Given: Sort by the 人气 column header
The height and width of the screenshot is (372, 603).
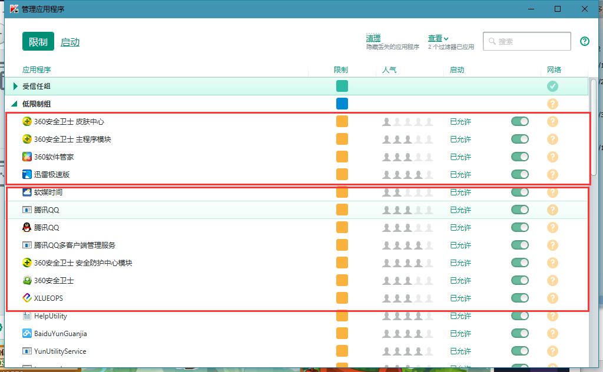Looking at the screenshot, I should (389, 69).
